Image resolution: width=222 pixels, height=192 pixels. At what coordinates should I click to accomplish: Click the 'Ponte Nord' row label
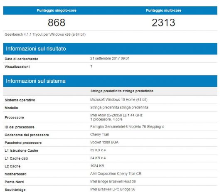(x=14, y=182)
